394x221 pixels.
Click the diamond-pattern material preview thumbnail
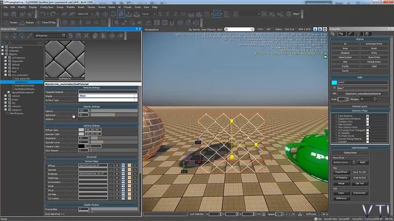pos(65,59)
